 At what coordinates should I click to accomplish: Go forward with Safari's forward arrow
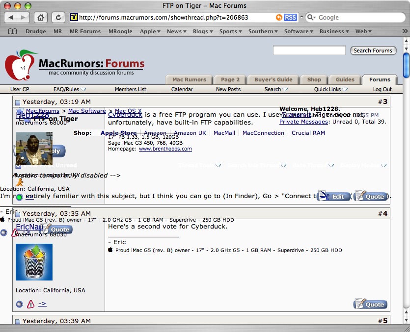pyautogui.click(x=23, y=18)
